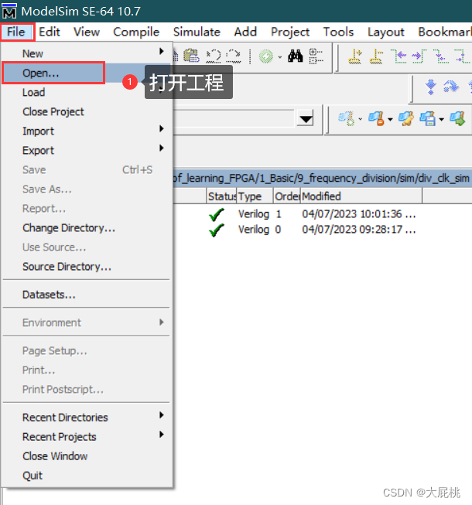
Task: Click the blue down-arrows step icon
Action: [431, 87]
